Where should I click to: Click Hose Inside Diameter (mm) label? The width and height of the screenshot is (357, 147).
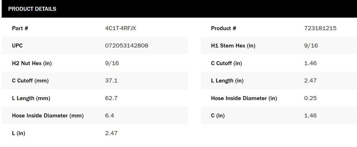[x=48, y=116]
